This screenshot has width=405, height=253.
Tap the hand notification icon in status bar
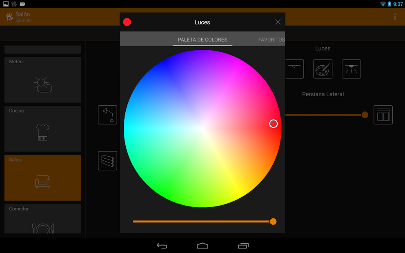[x=14, y=4]
